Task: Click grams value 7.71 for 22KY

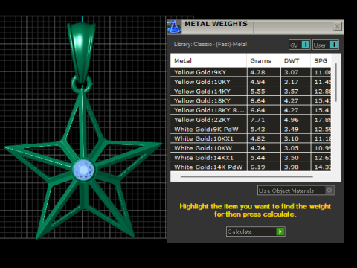Action: tap(257, 120)
